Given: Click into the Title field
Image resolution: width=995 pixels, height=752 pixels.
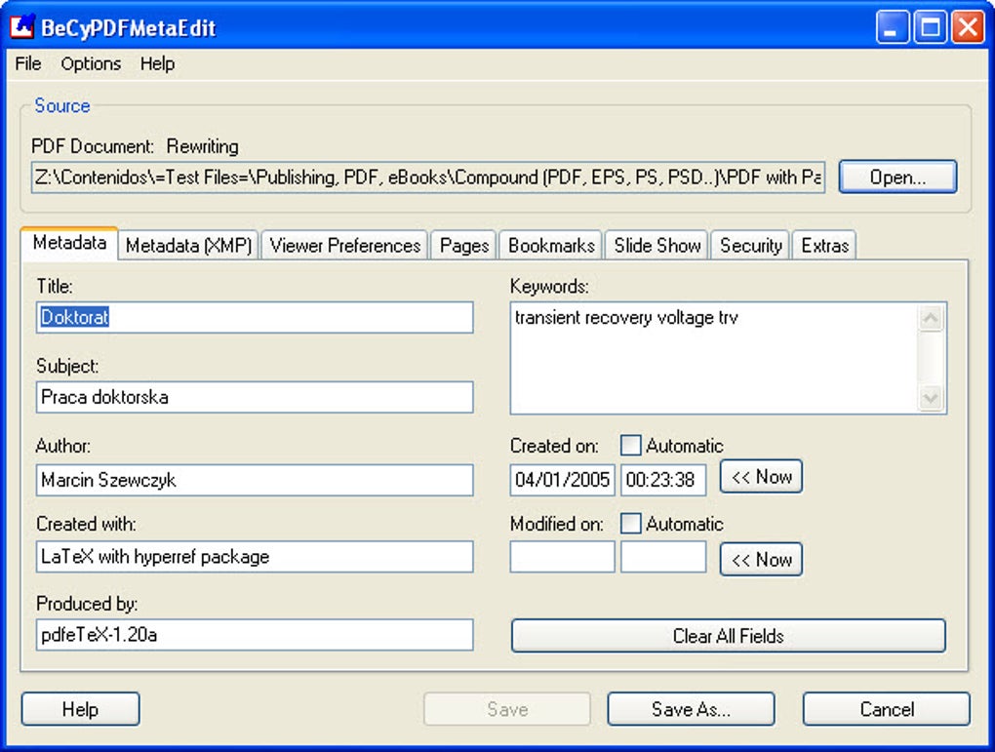Looking at the screenshot, I should coord(255,317).
